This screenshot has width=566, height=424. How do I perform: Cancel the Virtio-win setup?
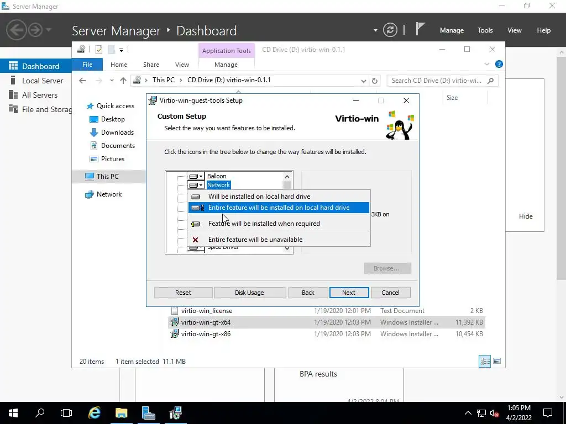390,293
